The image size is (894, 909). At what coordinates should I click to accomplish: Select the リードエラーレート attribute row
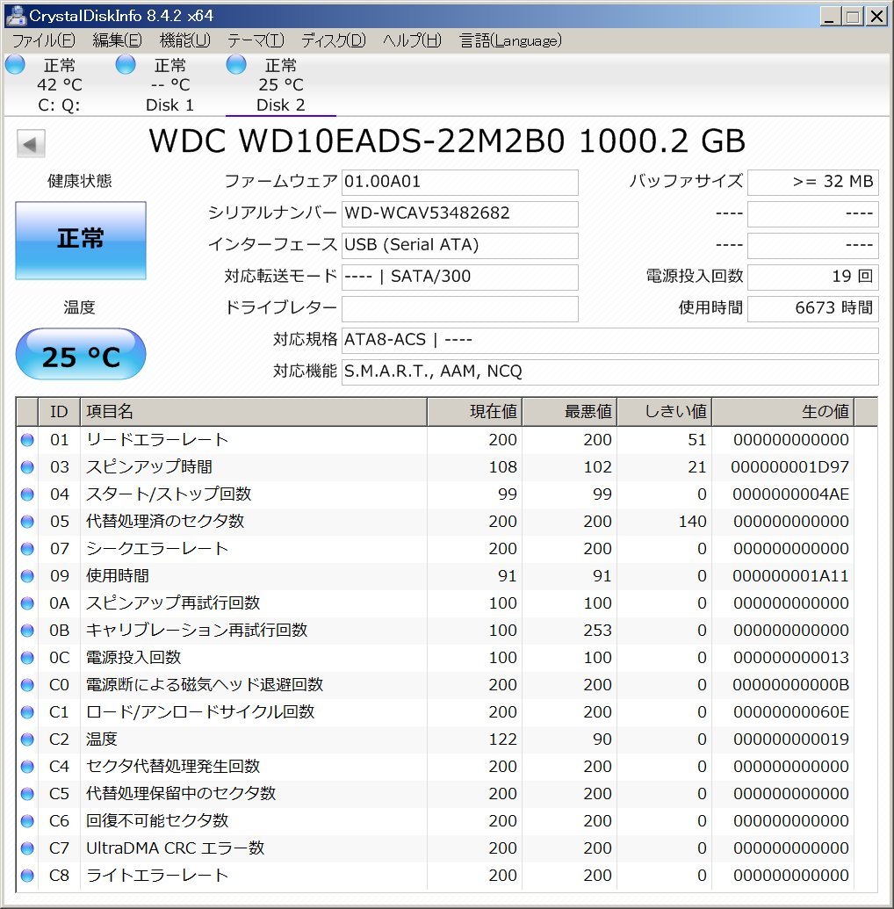436,440
